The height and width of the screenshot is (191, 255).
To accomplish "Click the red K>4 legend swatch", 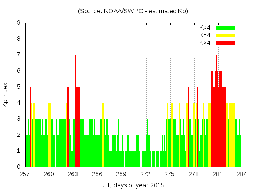I will tap(225, 43).
